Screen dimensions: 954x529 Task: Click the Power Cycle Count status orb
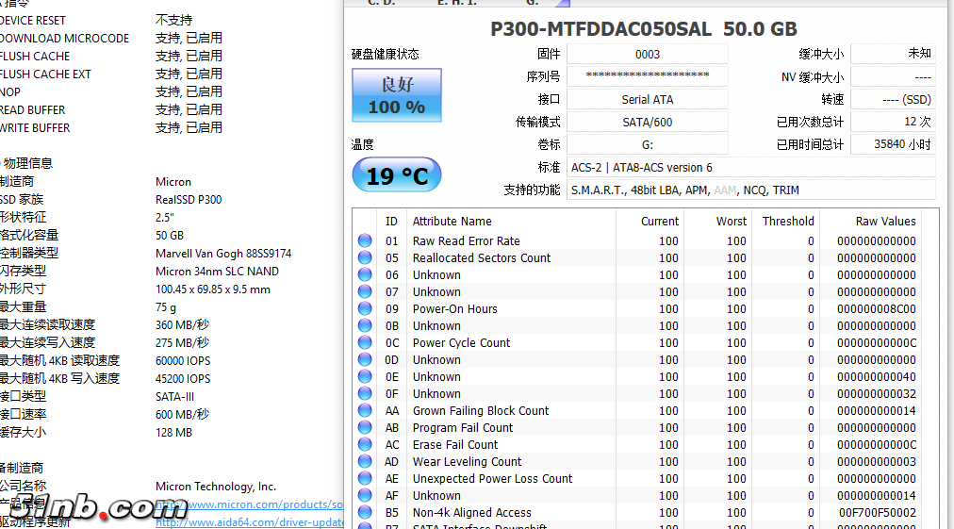click(365, 343)
